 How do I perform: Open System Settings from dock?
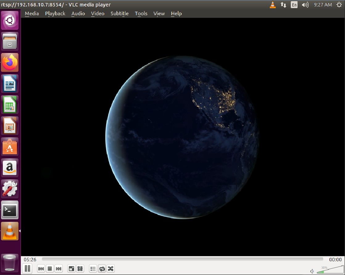point(10,189)
